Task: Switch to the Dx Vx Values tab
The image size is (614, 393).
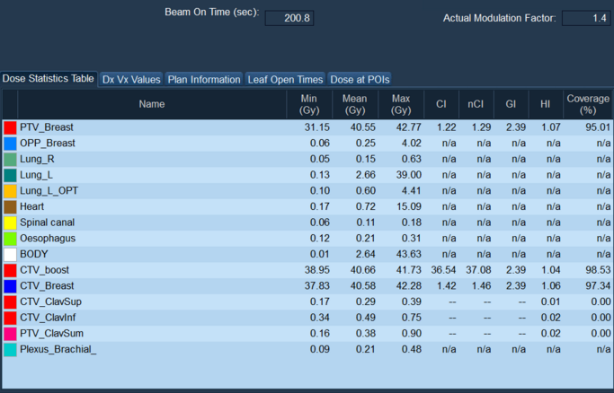Action: [x=131, y=79]
